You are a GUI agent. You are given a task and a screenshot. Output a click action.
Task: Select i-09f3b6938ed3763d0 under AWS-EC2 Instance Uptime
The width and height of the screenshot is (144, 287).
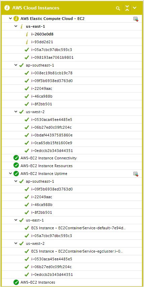[52, 189]
